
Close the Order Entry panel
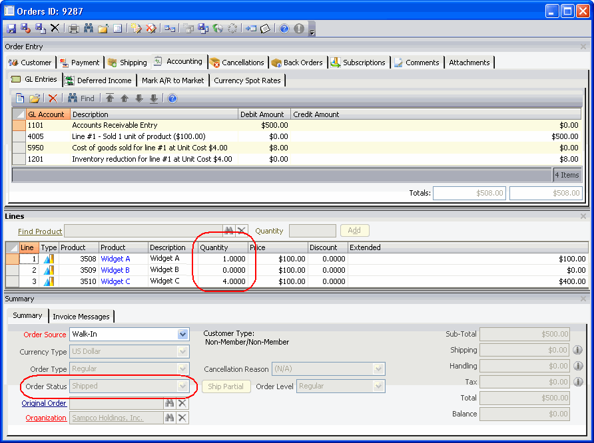[x=583, y=47]
